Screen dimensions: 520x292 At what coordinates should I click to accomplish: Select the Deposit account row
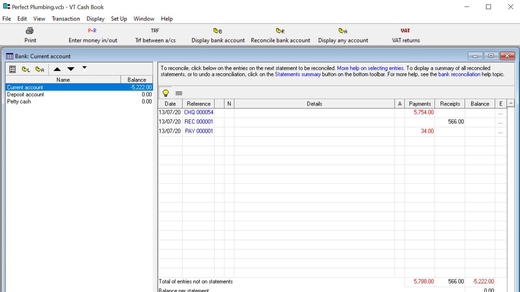pyautogui.click(x=26, y=94)
